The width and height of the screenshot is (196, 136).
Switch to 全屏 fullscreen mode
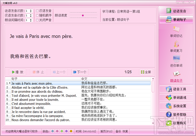coord(146,72)
